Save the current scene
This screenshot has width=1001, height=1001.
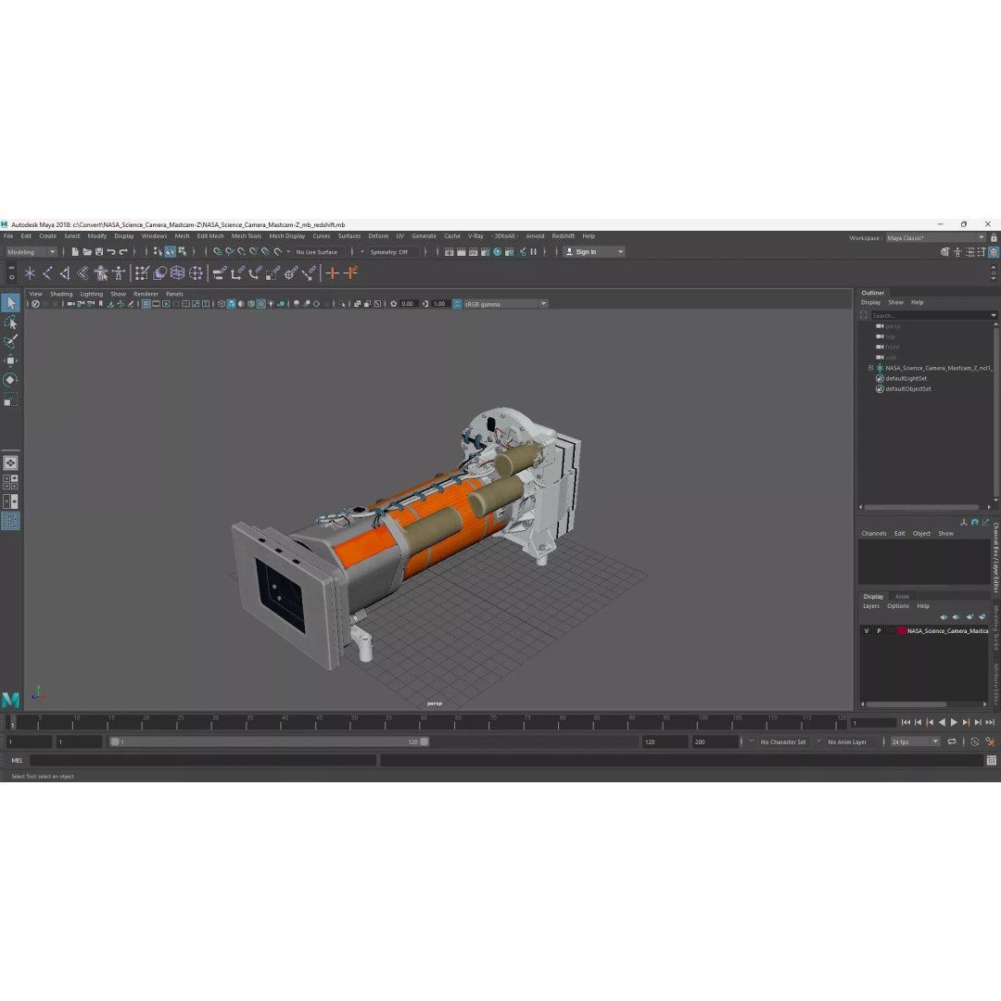pos(99,251)
